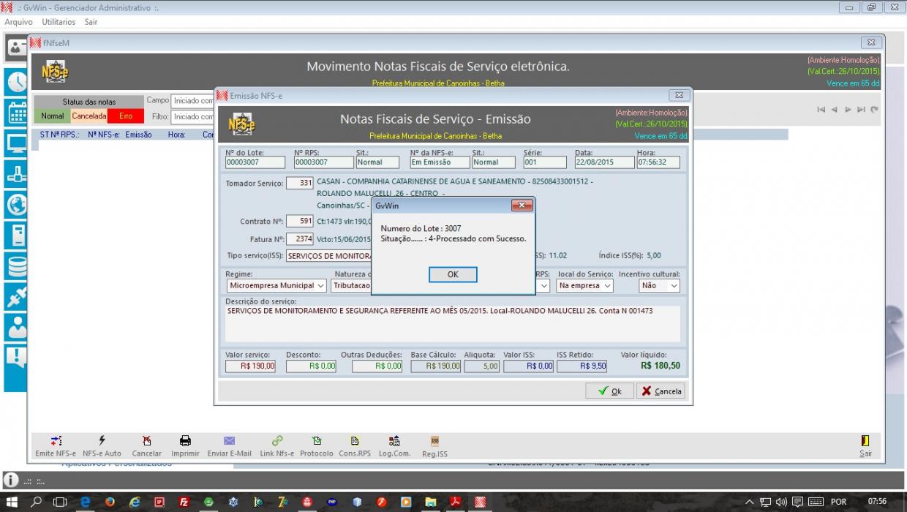Click the Cancelar toolbar icon
This screenshot has height=512, width=907.
147,441
